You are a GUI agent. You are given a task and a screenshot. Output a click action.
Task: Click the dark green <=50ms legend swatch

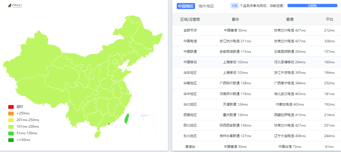coord(11,140)
